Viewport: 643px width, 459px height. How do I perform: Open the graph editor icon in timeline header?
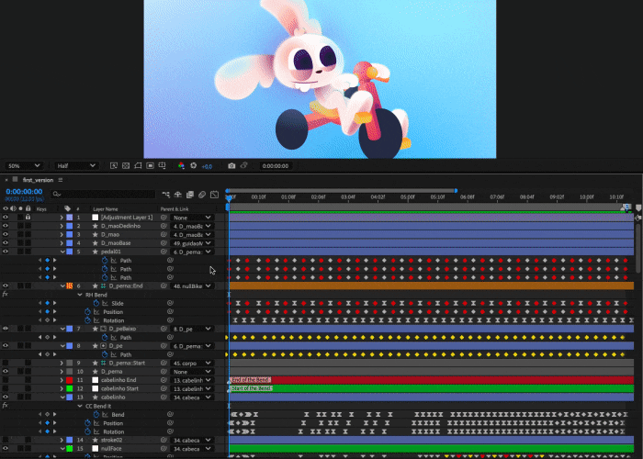click(214, 195)
